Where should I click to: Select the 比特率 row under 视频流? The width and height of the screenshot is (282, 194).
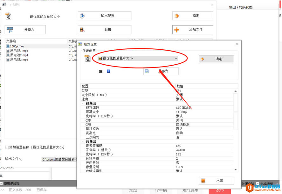157,116
